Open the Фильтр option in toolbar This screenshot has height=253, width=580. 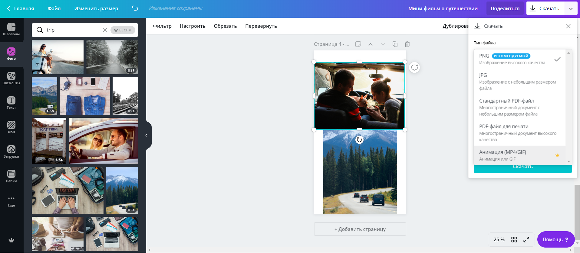(x=162, y=26)
